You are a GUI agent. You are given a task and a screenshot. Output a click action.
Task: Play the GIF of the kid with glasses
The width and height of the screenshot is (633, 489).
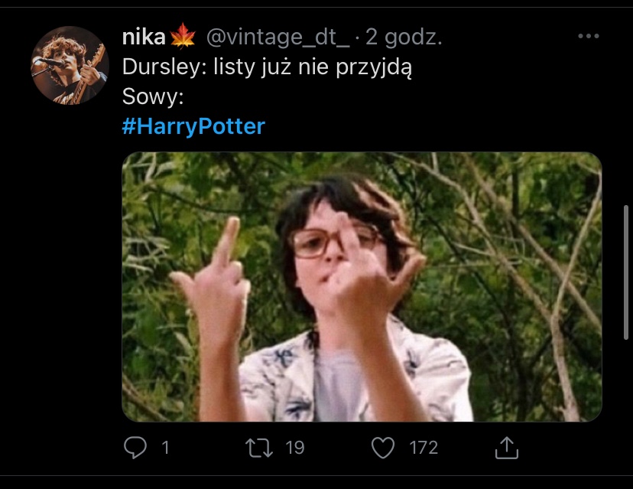click(362, 286)
